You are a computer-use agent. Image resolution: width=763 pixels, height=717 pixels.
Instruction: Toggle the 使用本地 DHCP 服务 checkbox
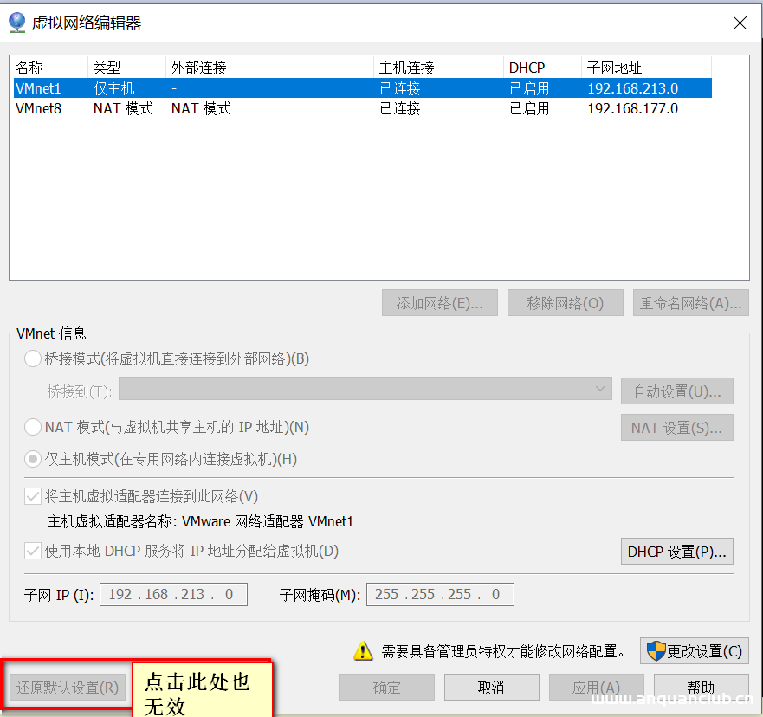click(x=32, y=551)
